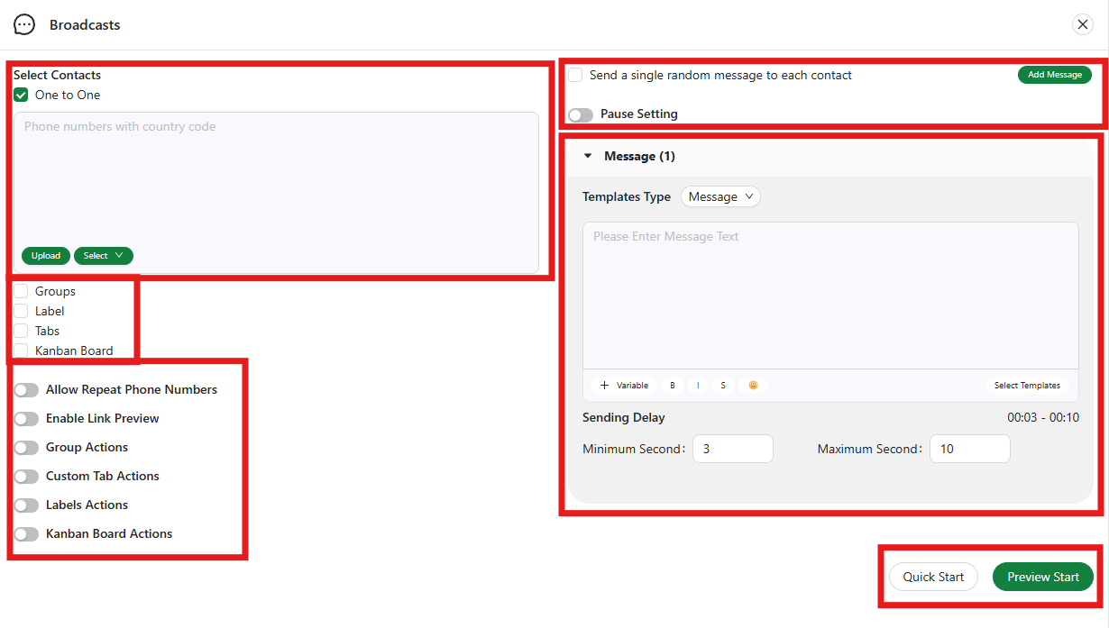Uncheck the One to One checkbox
Image resolution: width=1109 pixels, height=628 pixels.
pyautogui.click(x=22, y=96)
